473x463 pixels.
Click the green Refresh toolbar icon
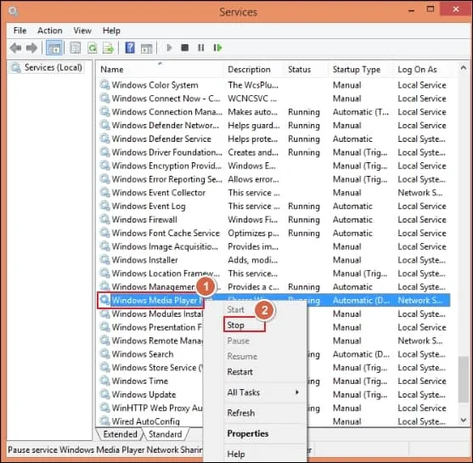(93, 48)
